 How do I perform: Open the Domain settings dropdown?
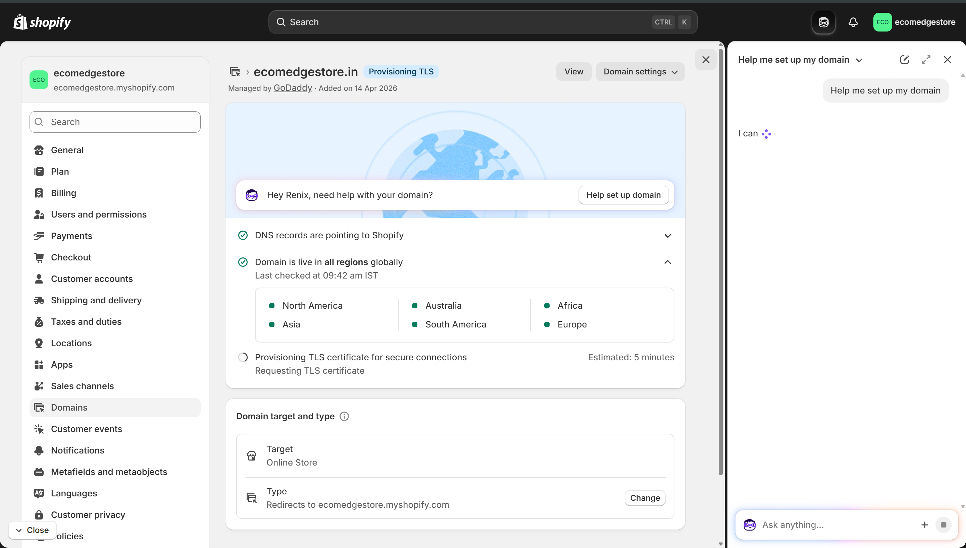pos(640,71)
